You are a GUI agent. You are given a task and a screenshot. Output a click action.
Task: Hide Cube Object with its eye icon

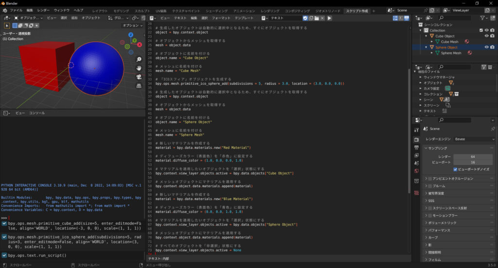click(x=486, y=36)
